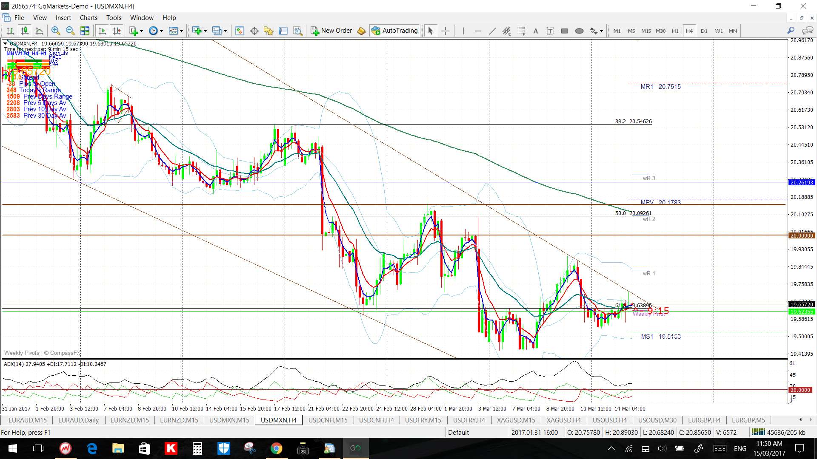Switch to the USDCNH,H4 chart tab
This screenshot has height=459, width=817.
(x=376, y=420)
